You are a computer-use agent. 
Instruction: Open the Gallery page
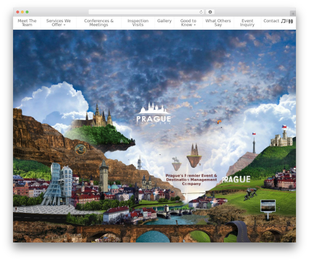[x=164, y=21]
